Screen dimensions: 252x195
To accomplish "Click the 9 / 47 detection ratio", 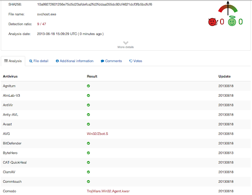I will [42, 24].
